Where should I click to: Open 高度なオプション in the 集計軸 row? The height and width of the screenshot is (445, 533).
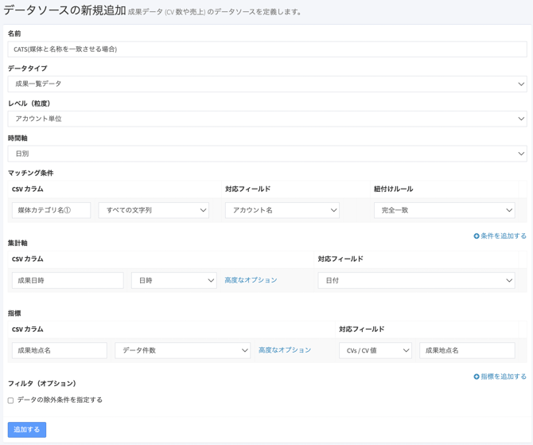[x=251, y=280]
